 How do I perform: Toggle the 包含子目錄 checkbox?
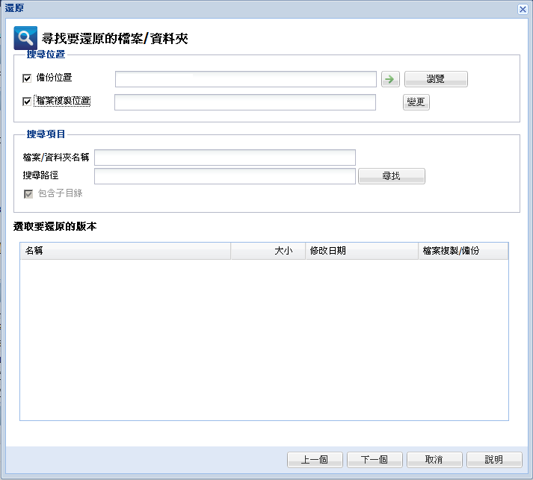pos(28,194)
